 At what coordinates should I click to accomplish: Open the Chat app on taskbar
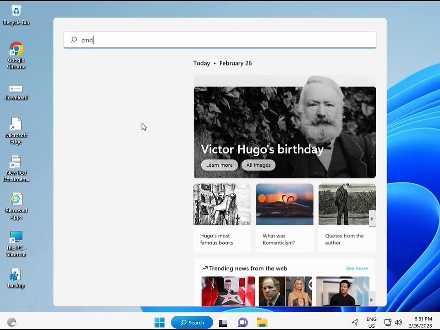[243, 322]
